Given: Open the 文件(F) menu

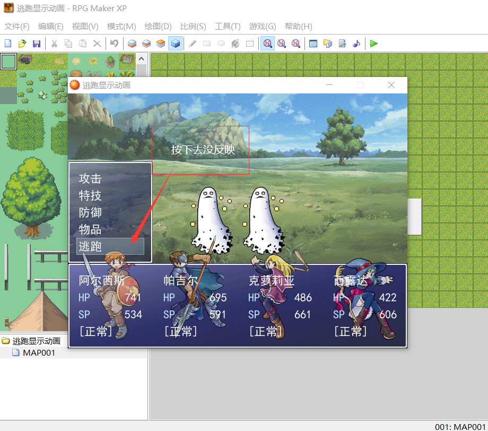Looking at the screenshot, I should (17, 27).
